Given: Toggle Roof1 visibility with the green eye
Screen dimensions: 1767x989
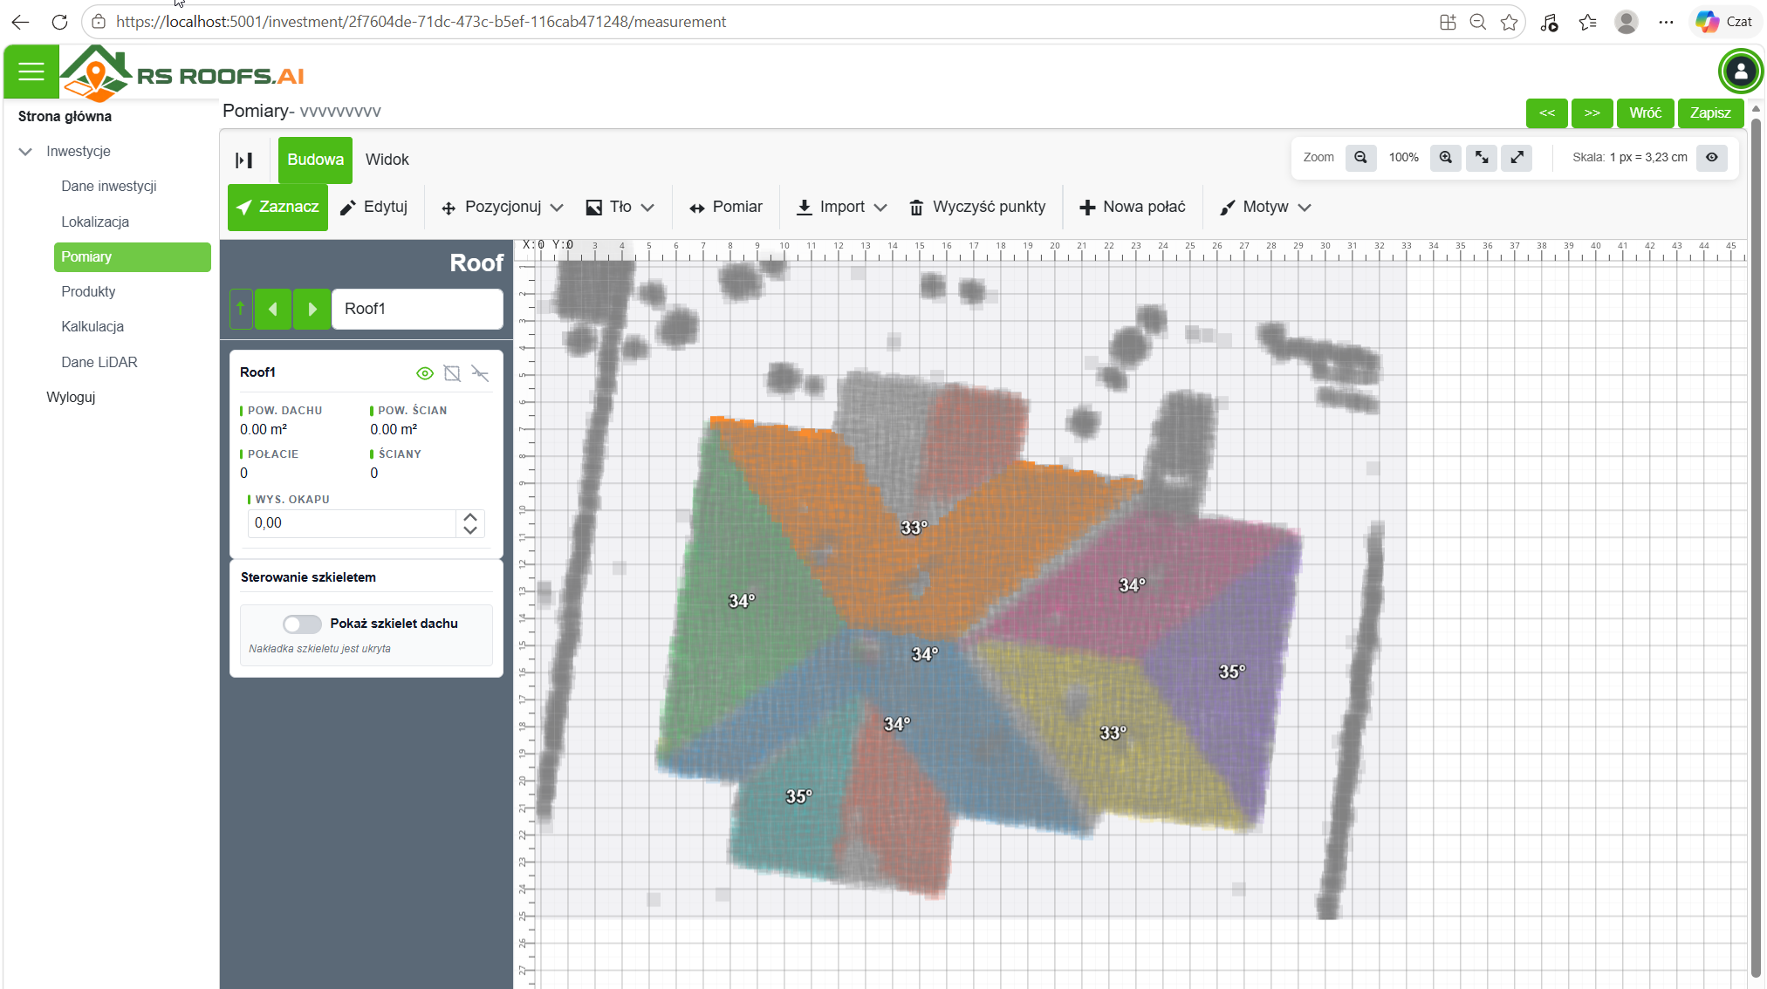Looking at the screenshot, I should click(425, 373).
